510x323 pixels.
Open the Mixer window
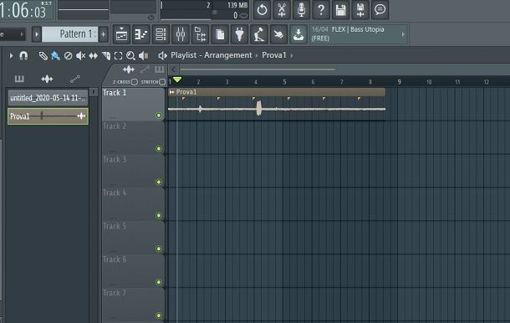click(x=181, y=34)
